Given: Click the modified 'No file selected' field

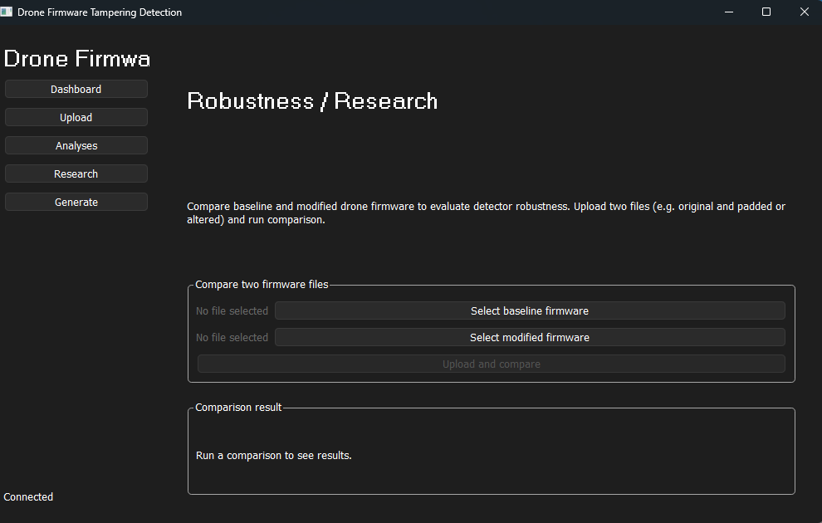Looking at the screenshot, I should [x=232, y=337].
